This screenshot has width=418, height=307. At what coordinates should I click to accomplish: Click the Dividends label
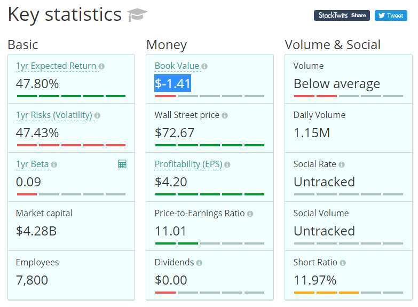[175, 262]
